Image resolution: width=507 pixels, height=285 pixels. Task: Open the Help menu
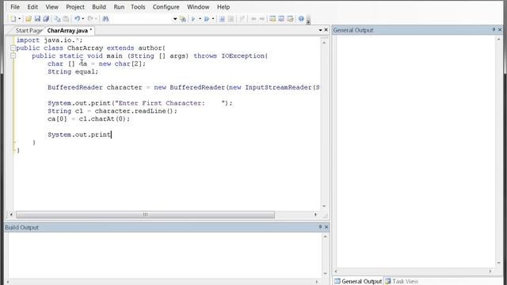223,7
